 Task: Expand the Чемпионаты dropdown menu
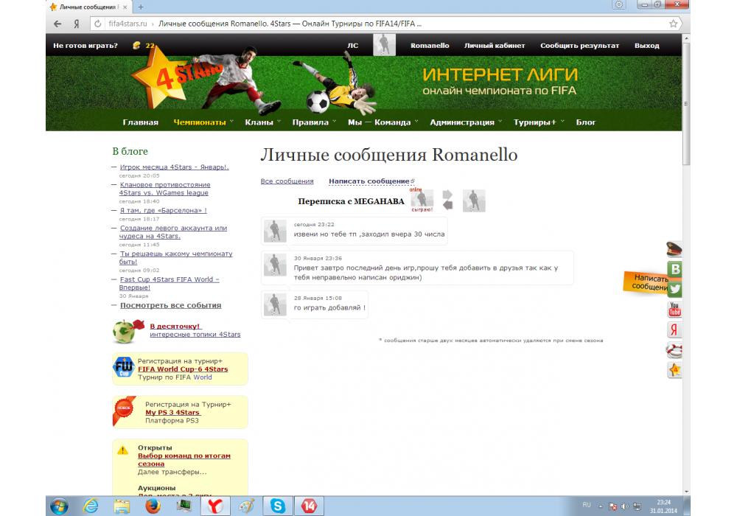[x=200, y=122]
